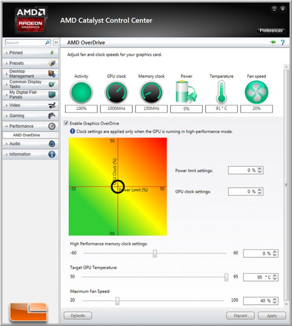Click the Temperature thermometer icon
This screenshot has width=292, height=326.
tap(221, 92)
